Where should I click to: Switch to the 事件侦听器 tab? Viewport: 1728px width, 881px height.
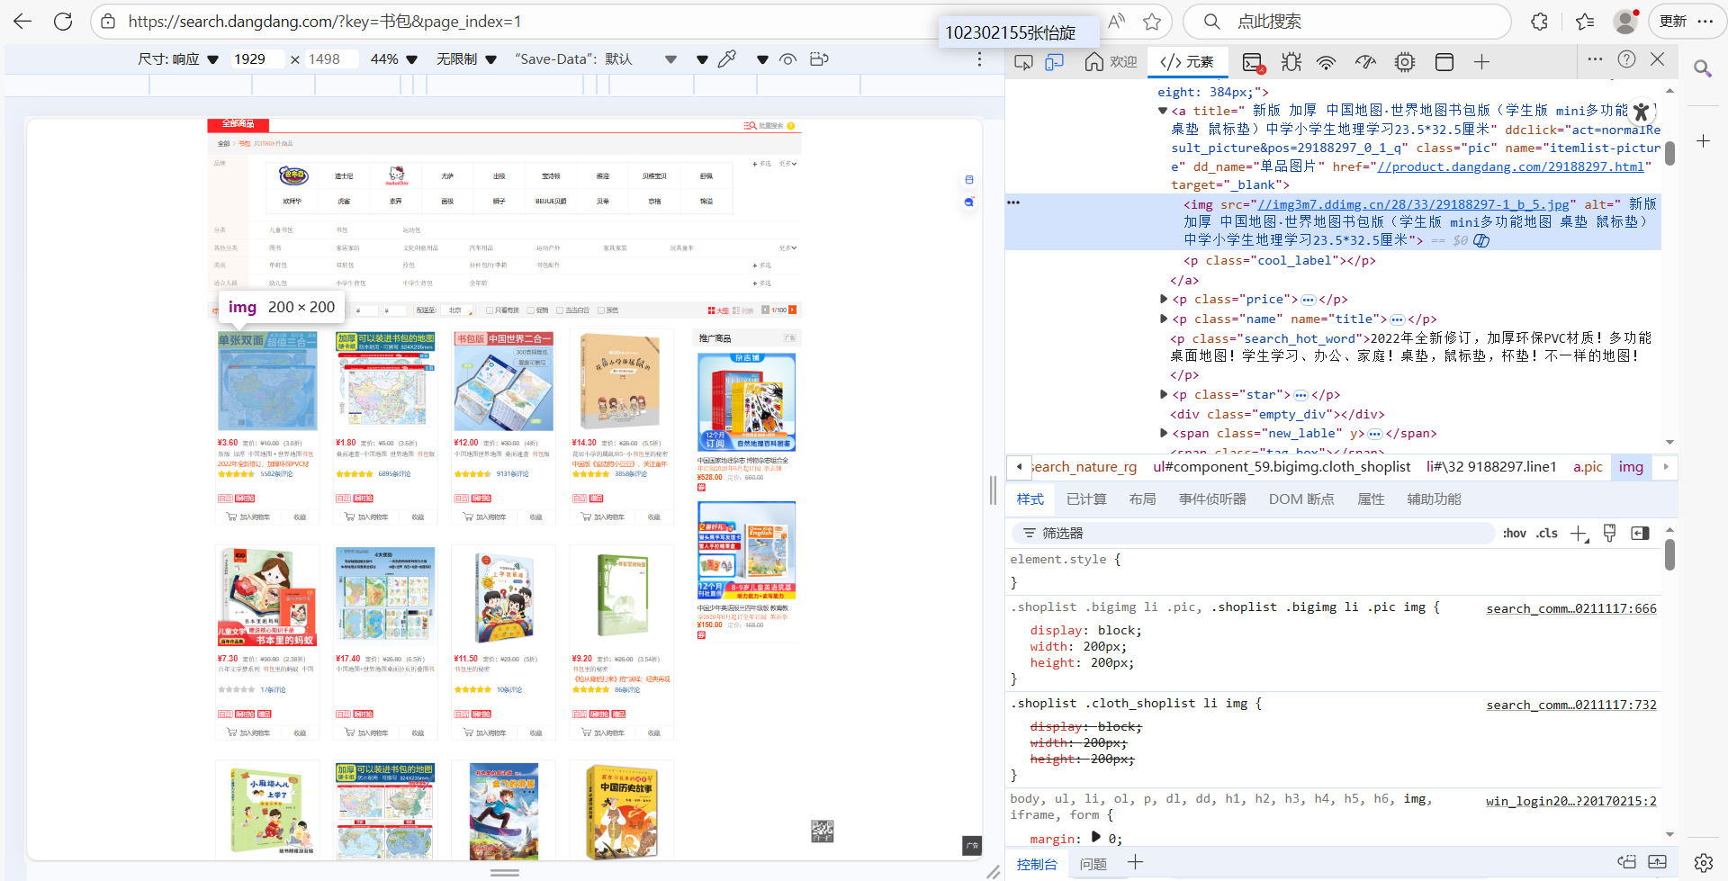(1212, 499)
